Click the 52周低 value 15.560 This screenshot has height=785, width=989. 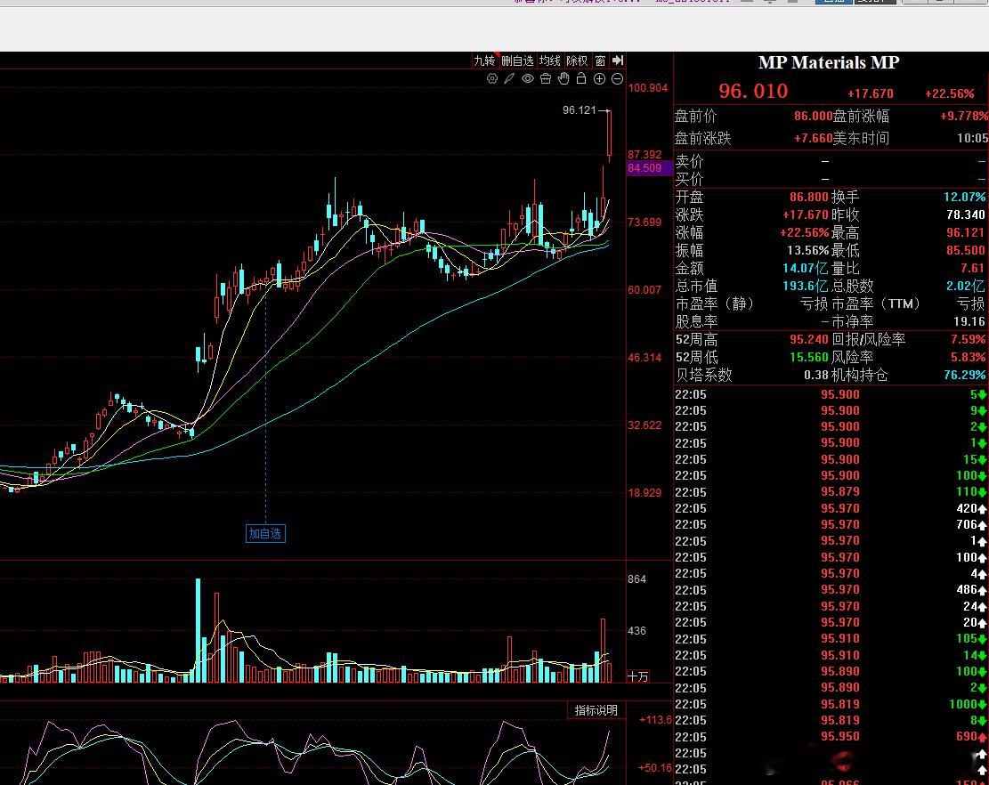coord(808,357)
